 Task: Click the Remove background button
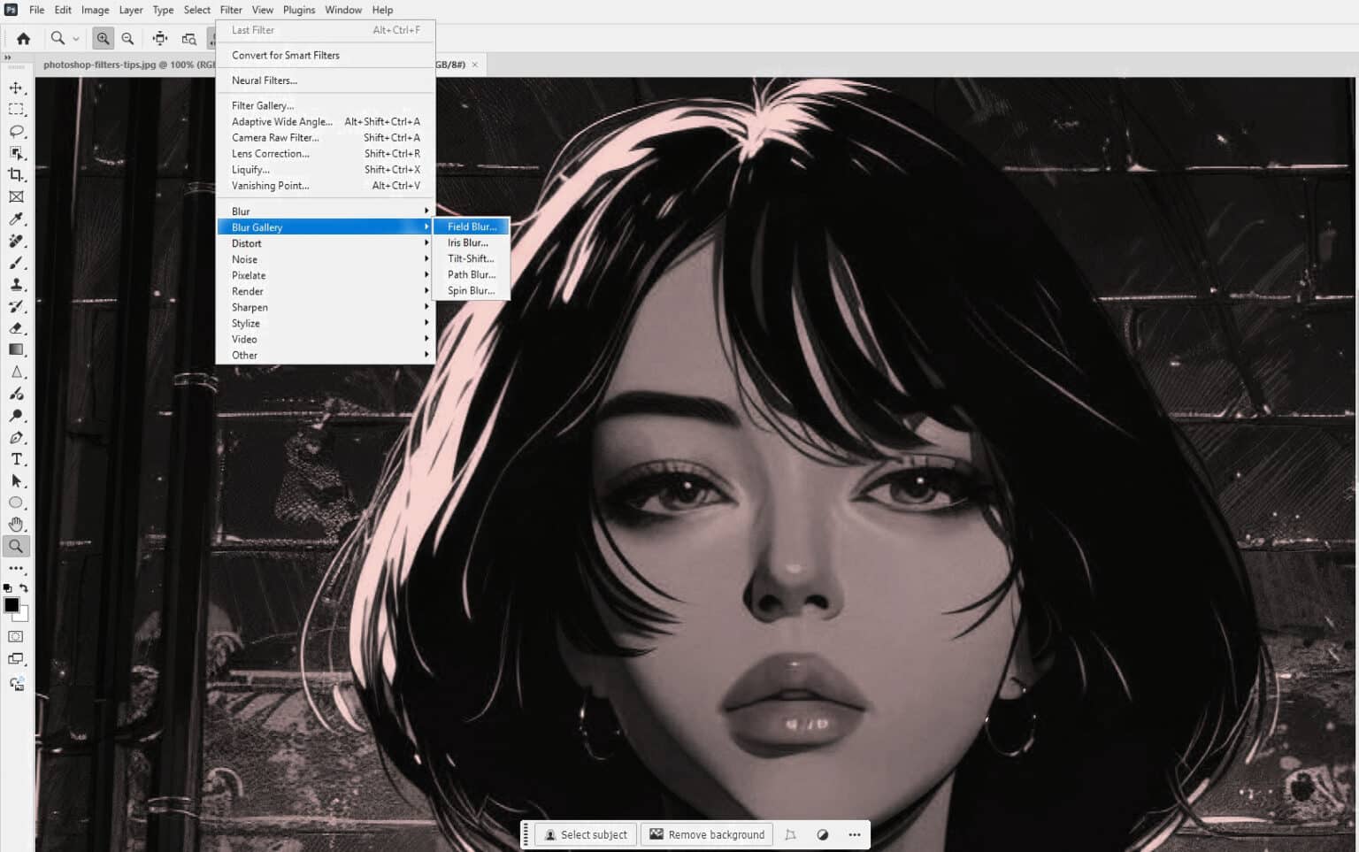pos(706,834)
